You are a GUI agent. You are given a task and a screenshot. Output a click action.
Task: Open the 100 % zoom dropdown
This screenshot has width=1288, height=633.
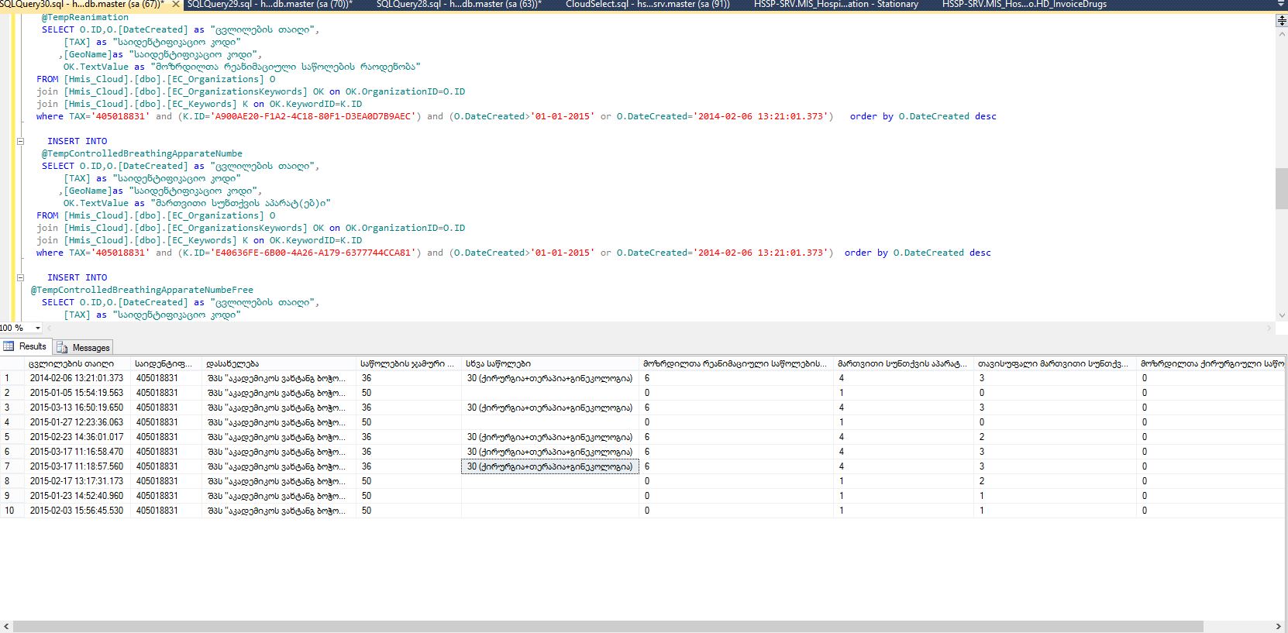pos(38,328)
